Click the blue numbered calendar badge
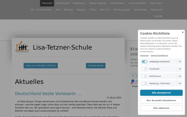The width and height of the screenshot is (187, 117). click(133, 81)
